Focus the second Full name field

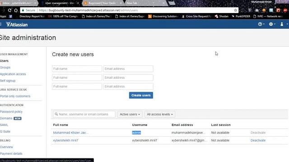point(77,77)
